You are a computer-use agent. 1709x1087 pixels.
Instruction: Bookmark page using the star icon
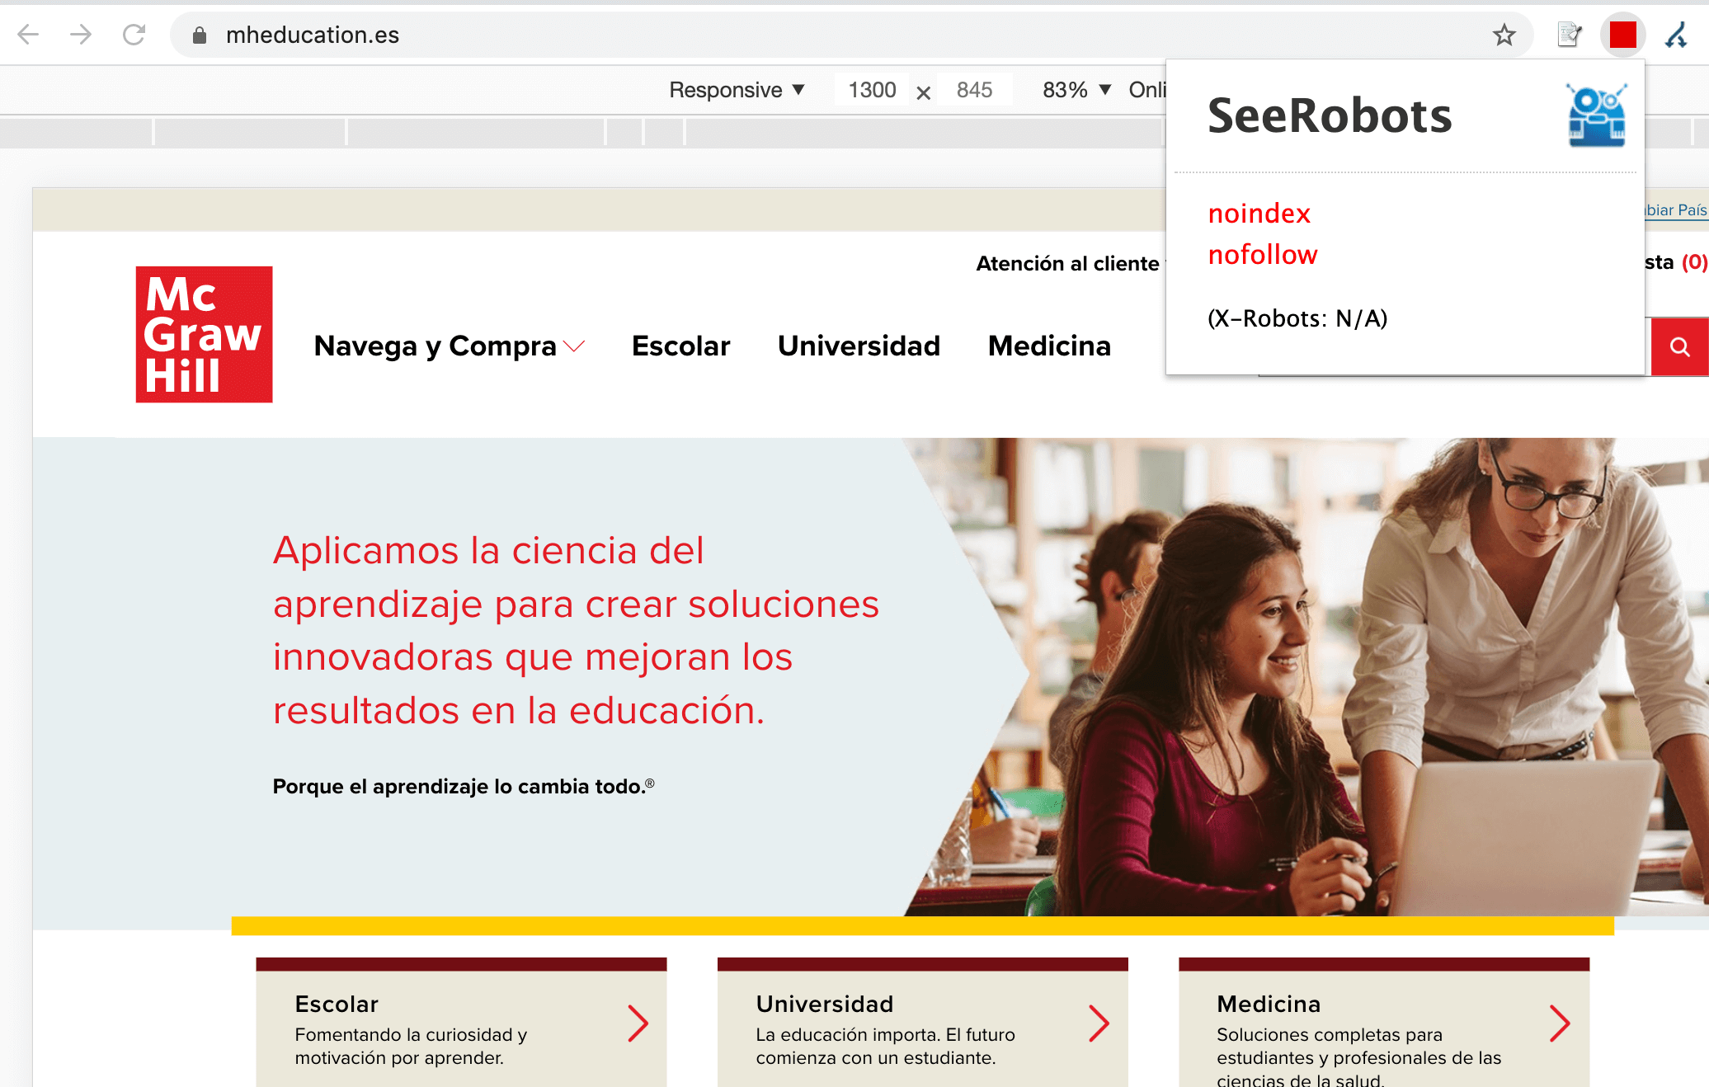pyautogui.click(x=1504, y=35)
